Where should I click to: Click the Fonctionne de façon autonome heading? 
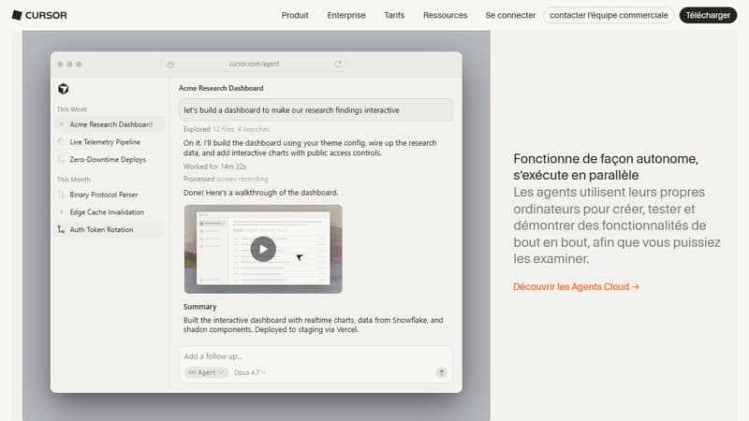[x=606, y=167]
